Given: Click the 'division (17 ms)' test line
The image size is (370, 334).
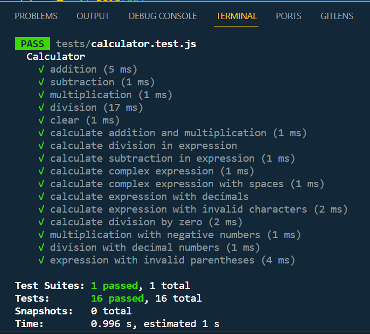Looking at the screenshot, I should tap(97, 108).
